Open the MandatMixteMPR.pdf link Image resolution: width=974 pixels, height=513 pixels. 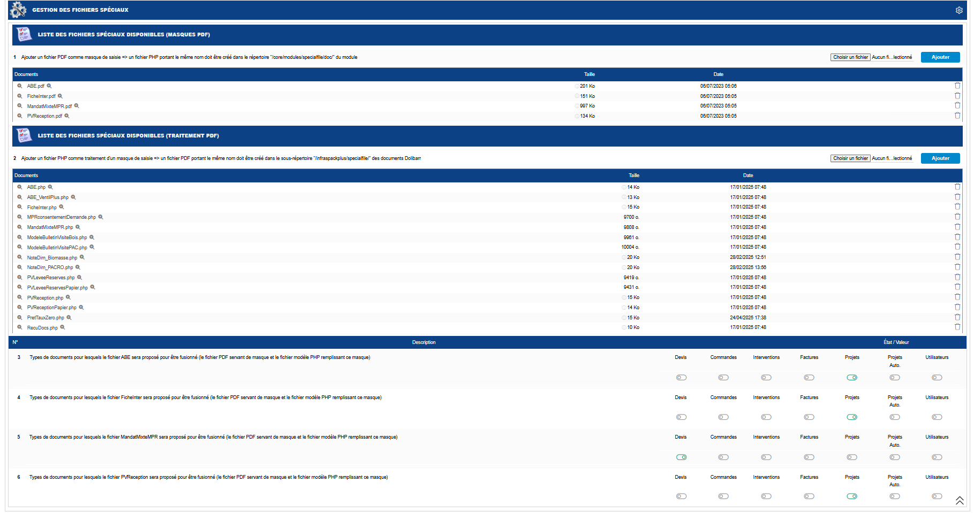point(49,106)
